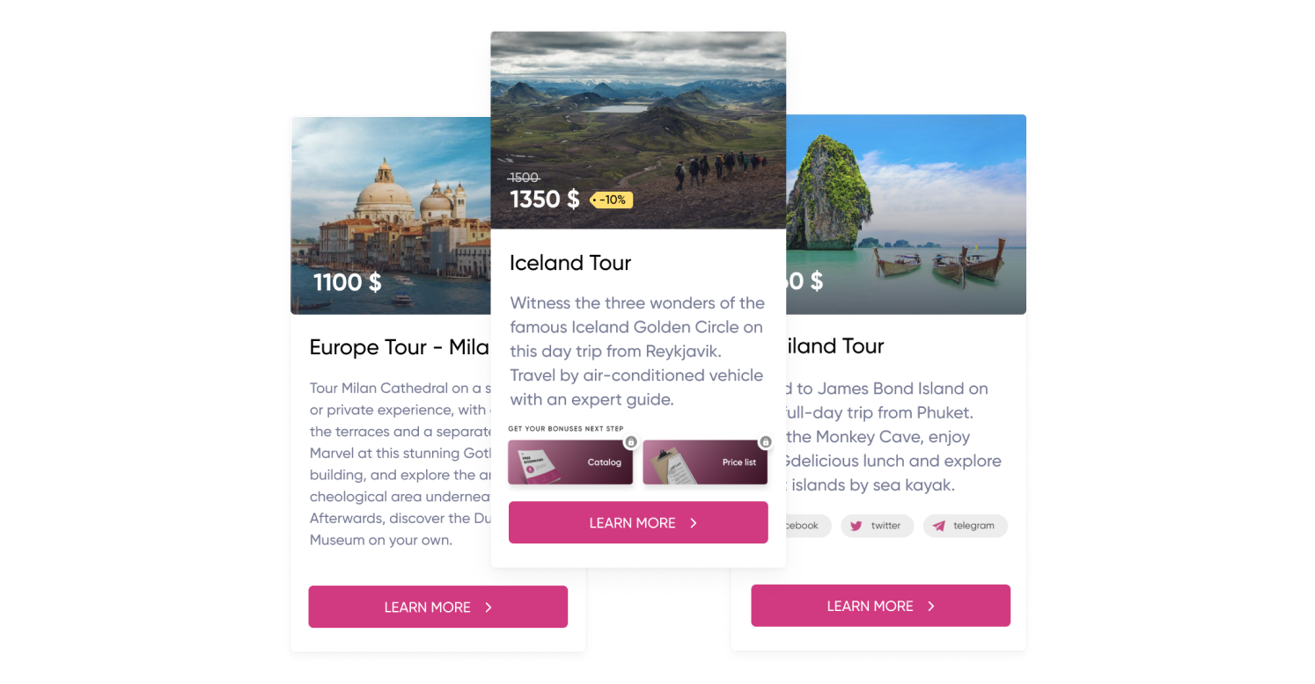Click the Telegram paper plane icon
Image resolution: width=1315 pixels, height=684 pixels.
(939, 526)
